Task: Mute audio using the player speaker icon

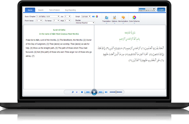Action: click(106, 92)
